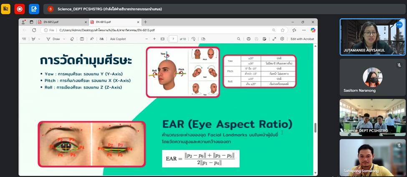The width and height of the screenshot is (407, 177).
Task: Click the Ask Copilot button
Action: (x=118, y=39)
